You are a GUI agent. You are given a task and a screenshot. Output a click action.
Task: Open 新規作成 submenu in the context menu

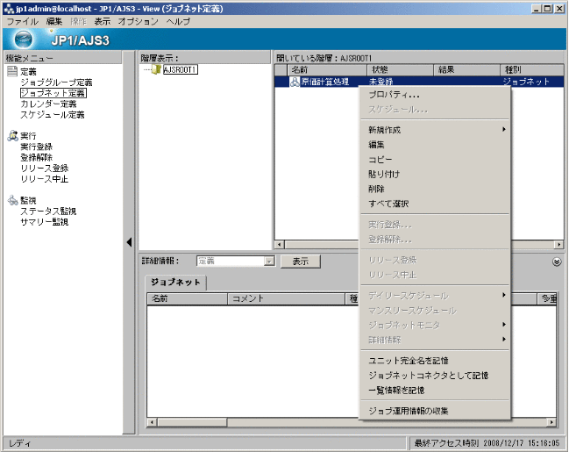pyautogui.click(x=435, y=130)
